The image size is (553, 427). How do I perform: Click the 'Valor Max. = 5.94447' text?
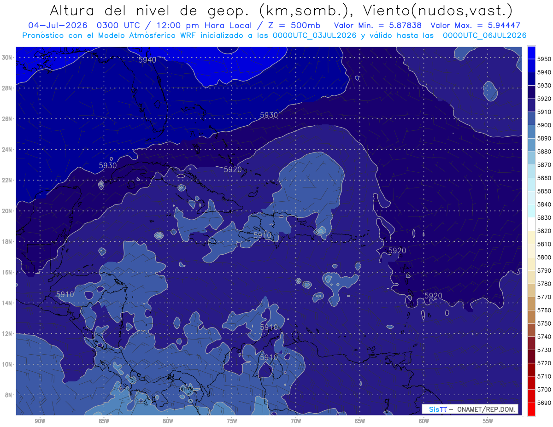[475, 26]
